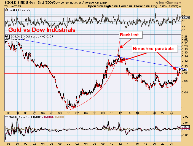Click the -0.01 label on the MACD axis
The height and width of the screenshot is (146, 193).
pyautogui.click(x=185, y=135)
